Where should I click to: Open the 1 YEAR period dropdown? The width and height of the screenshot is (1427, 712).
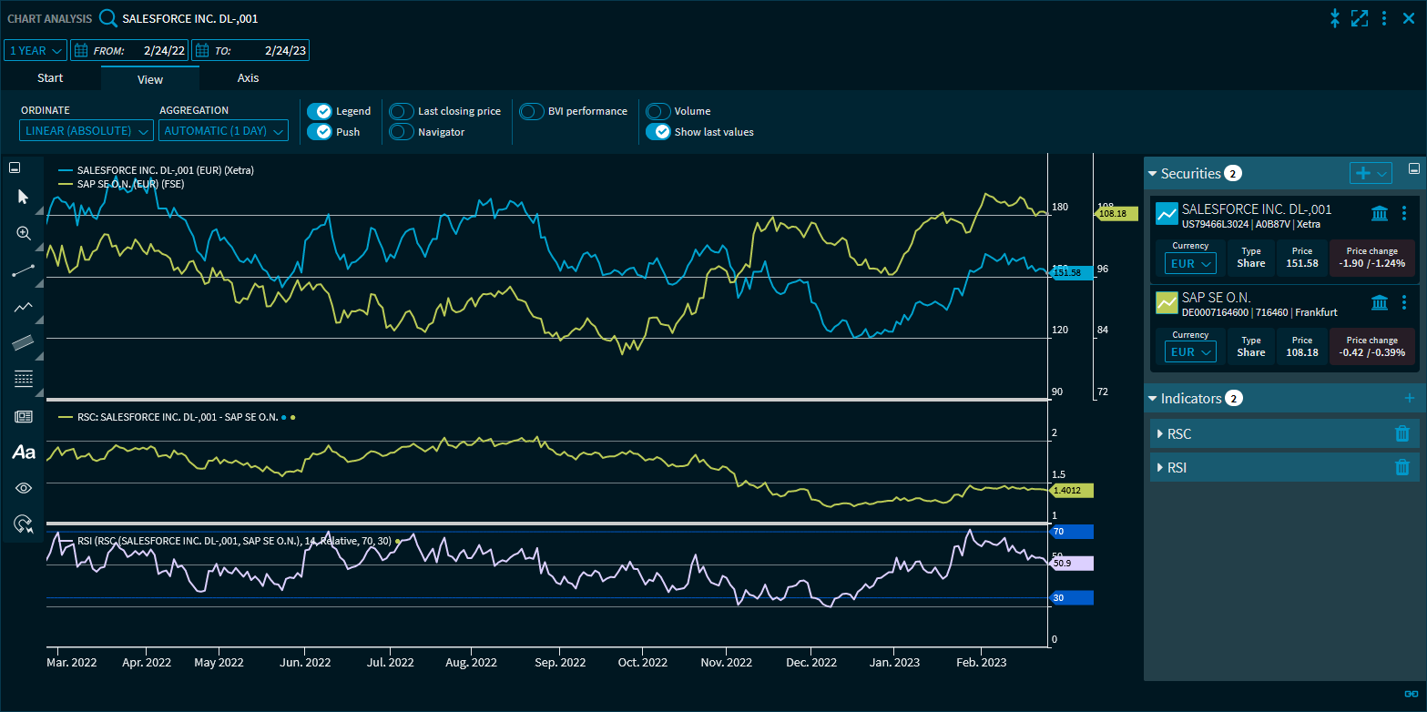36,51
